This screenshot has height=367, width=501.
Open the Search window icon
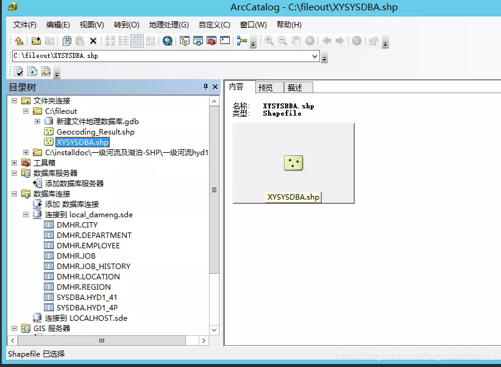[168, 41]
